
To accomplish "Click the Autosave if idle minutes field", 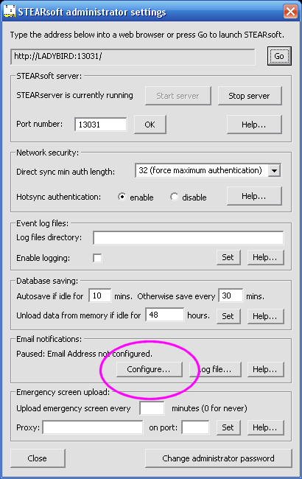I will [x=100, y=296].
